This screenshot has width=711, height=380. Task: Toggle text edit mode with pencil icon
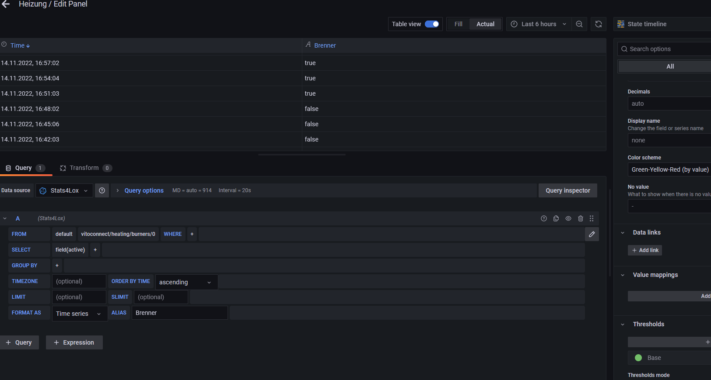click(592, 234)
